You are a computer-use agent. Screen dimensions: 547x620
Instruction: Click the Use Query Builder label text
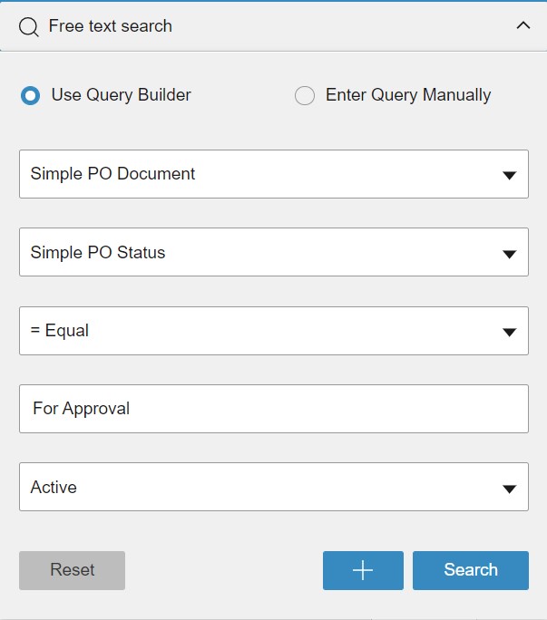121,94
